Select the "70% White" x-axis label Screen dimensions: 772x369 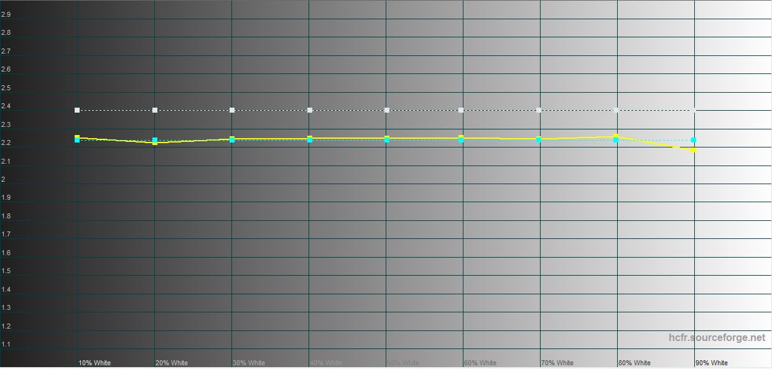[557, 363]
